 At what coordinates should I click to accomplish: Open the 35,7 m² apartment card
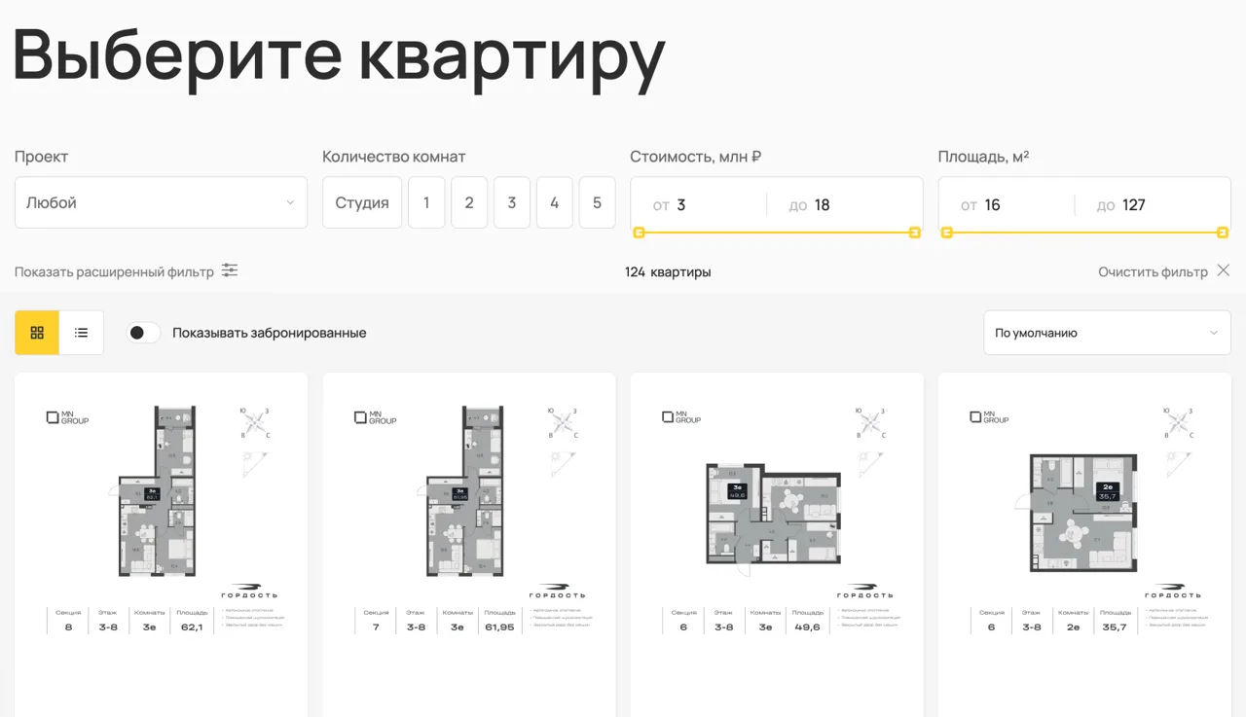(1084, 545)
